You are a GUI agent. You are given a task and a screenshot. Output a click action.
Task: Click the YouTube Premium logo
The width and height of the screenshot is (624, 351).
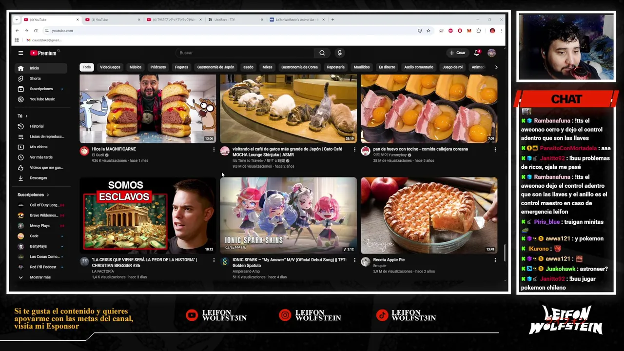click(x=43, y=53)
